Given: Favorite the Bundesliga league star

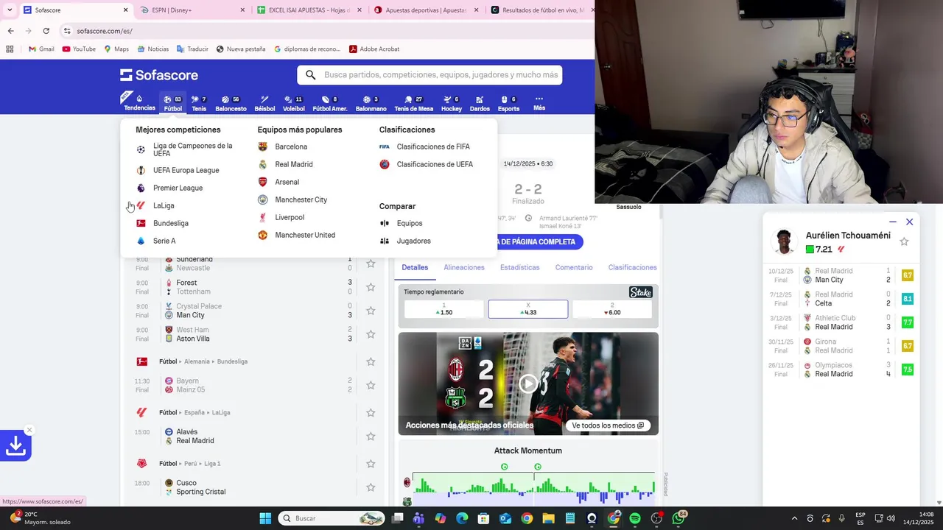Looking at the screenshot, I should pos(371,361).
